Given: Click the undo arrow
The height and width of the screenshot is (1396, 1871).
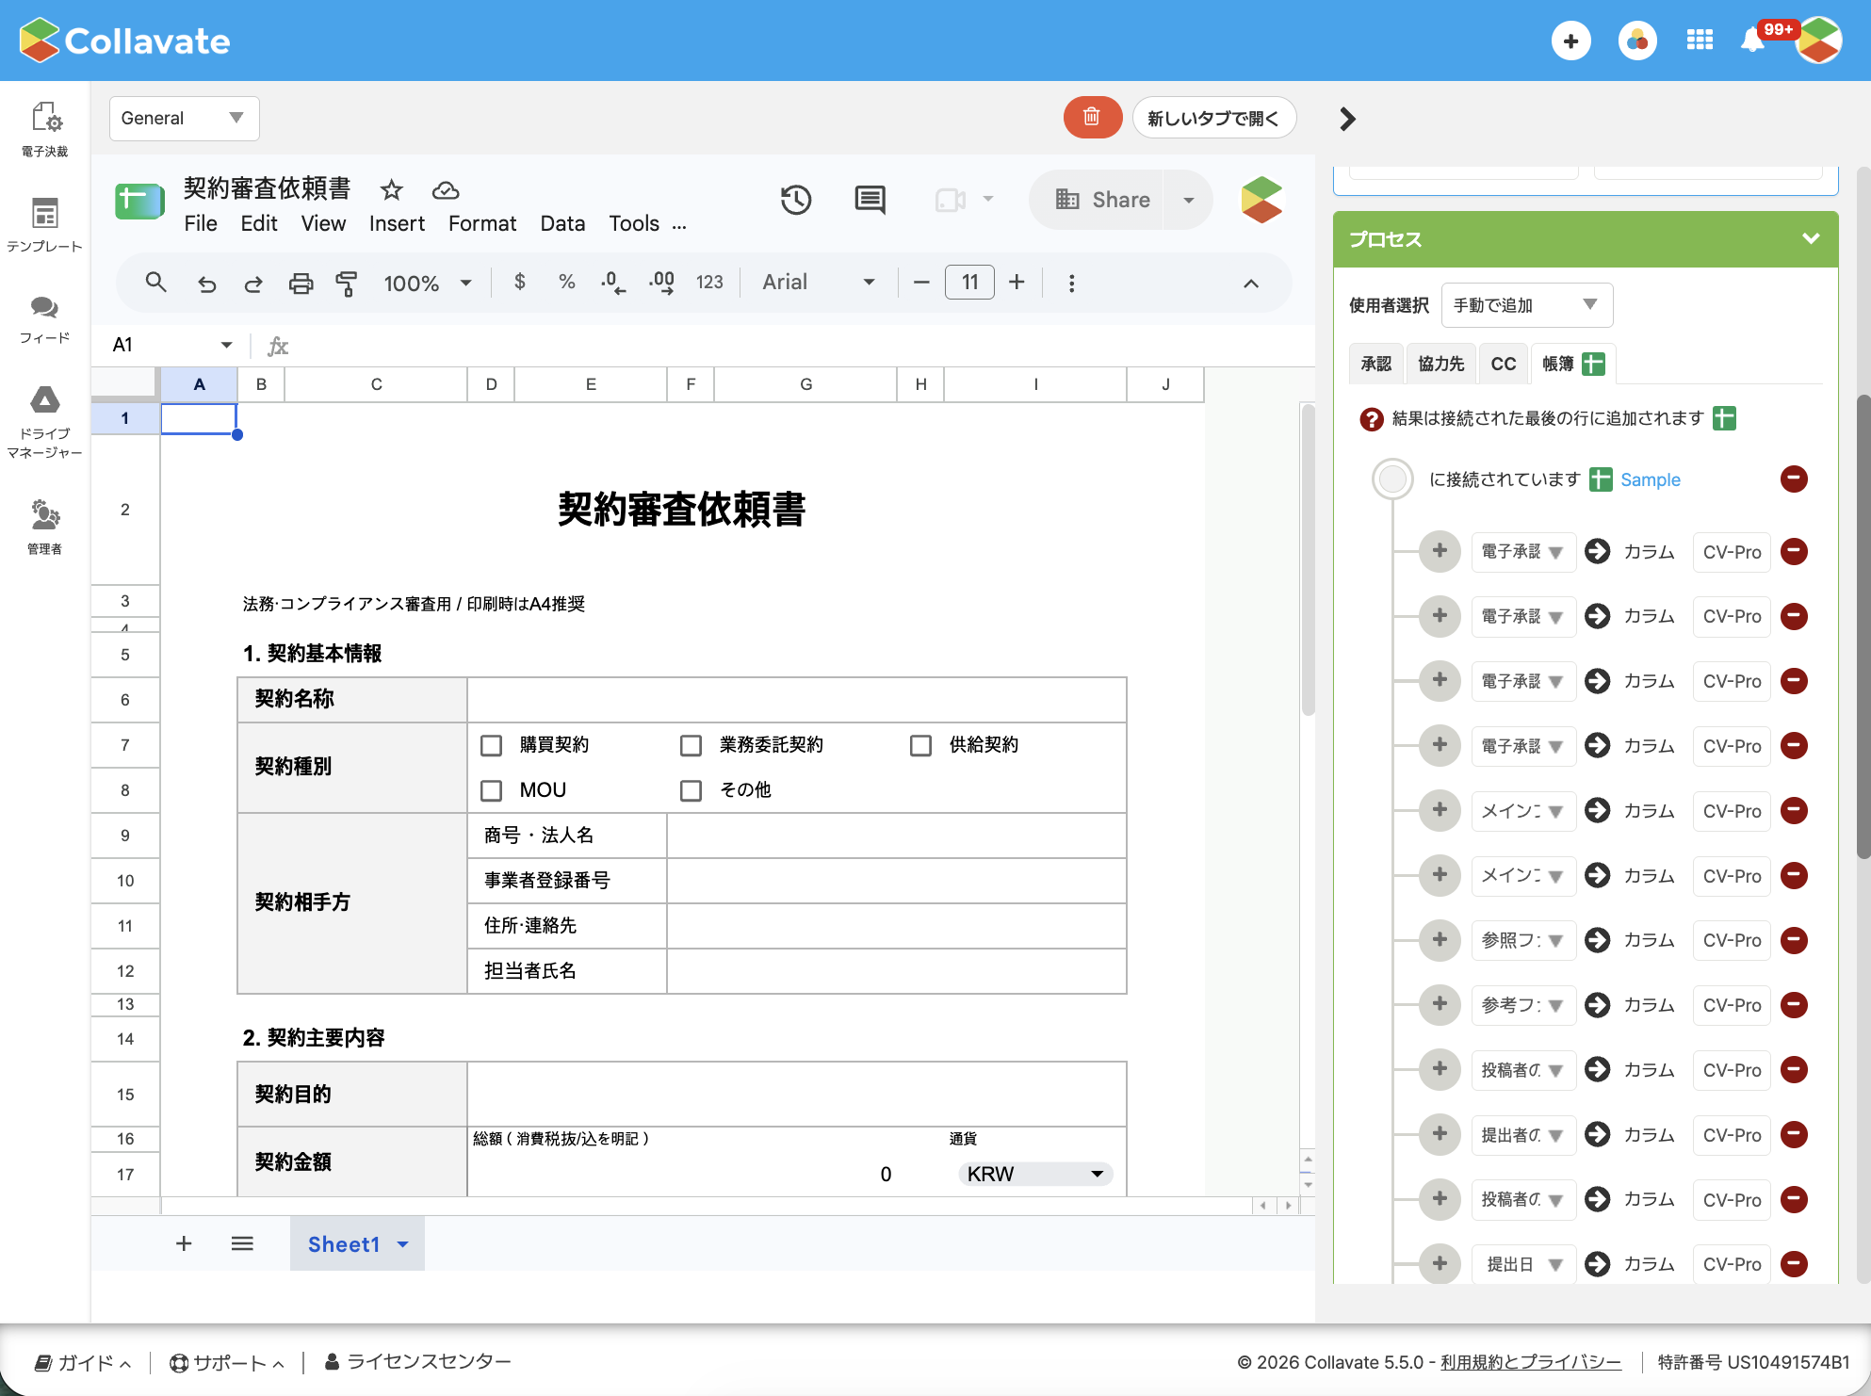Looking at the screenshot, I should point(206,283).
